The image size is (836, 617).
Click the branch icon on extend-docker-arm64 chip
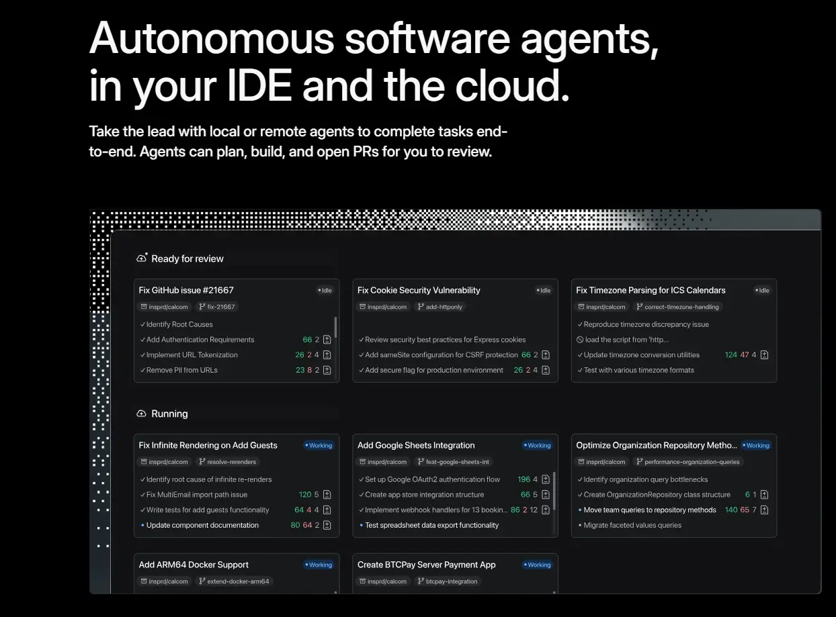[x=202, y=581]
